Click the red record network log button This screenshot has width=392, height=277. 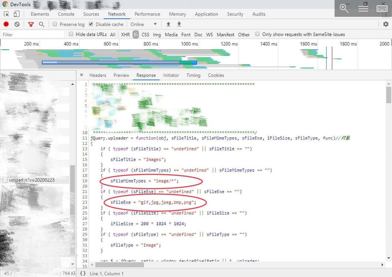tap(6, 24)
